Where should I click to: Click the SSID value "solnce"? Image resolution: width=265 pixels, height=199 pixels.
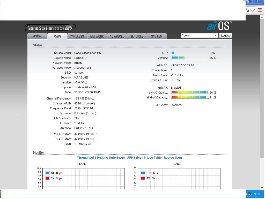tap(79, 73)
